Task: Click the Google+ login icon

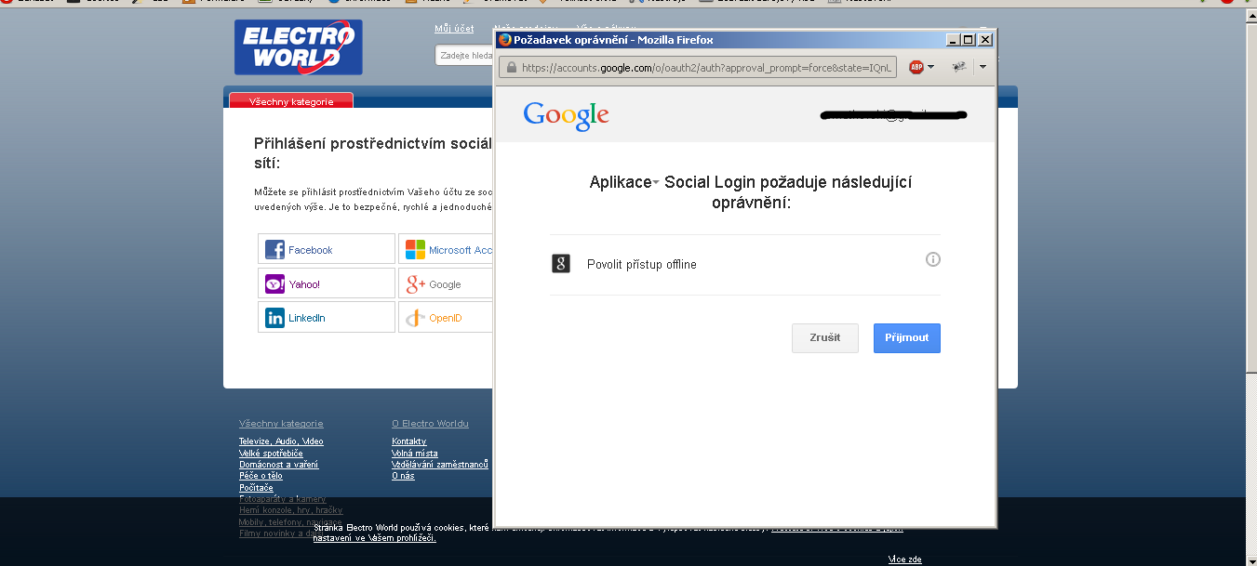Action: (x=415, y=284)
